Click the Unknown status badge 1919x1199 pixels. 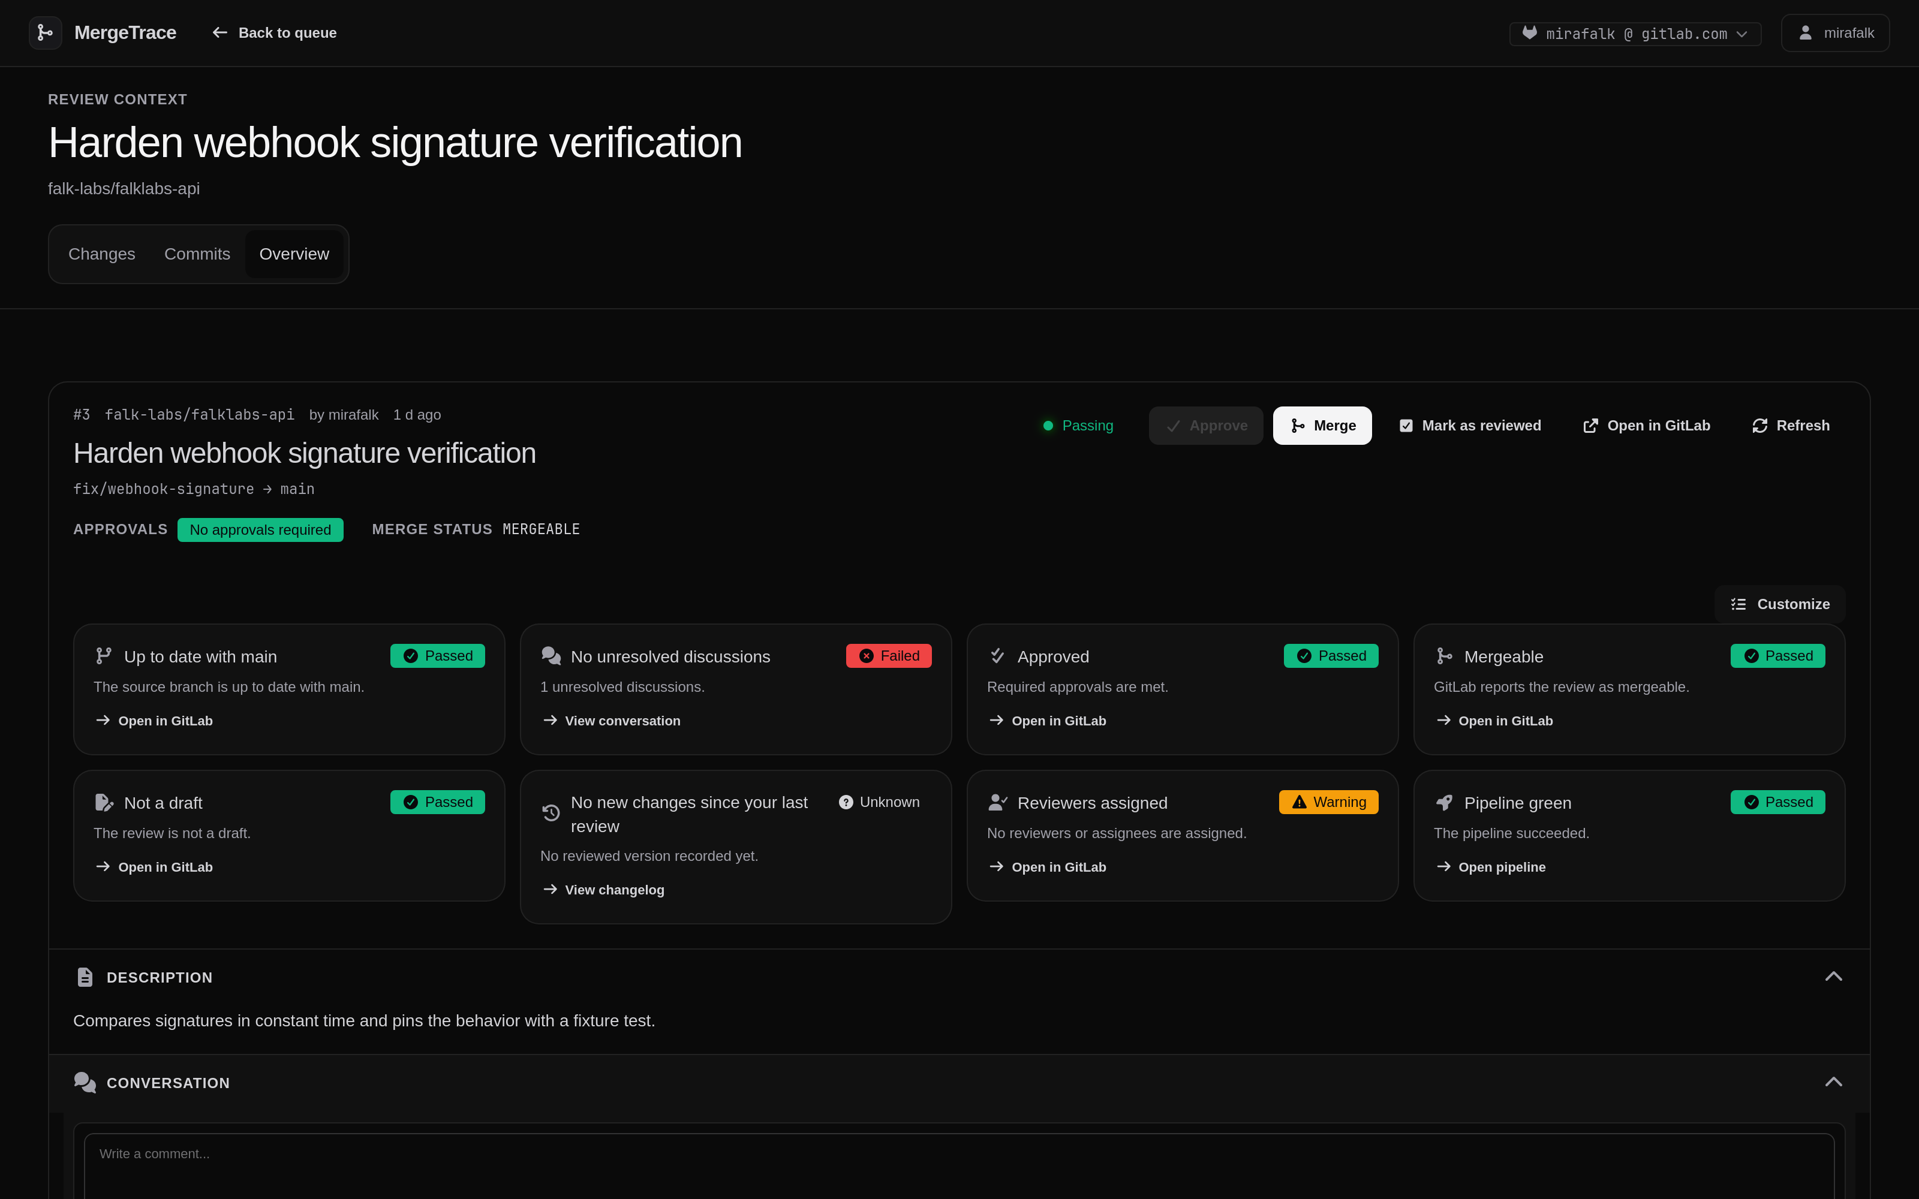[x=879, y=802]
